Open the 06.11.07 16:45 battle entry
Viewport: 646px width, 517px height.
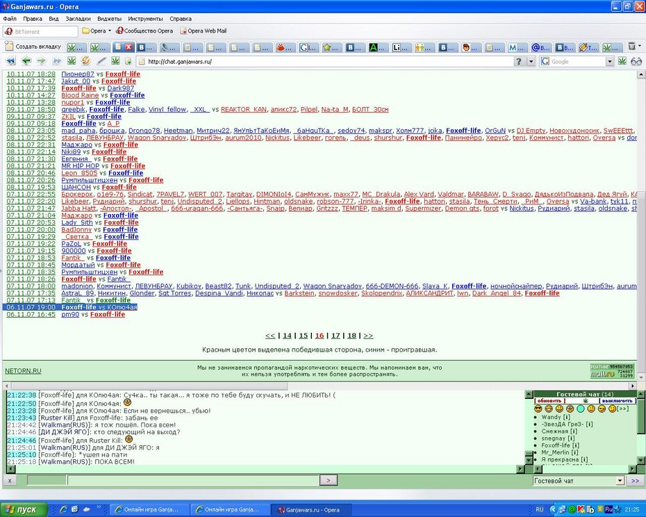click(31, 314)
